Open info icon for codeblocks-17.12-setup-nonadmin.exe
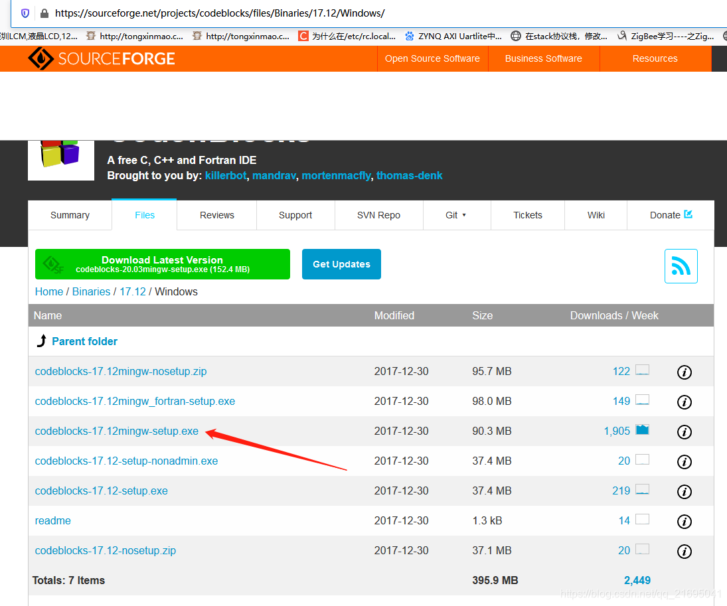The height and width of the screenshot is (606, 727). click(685, 461)
